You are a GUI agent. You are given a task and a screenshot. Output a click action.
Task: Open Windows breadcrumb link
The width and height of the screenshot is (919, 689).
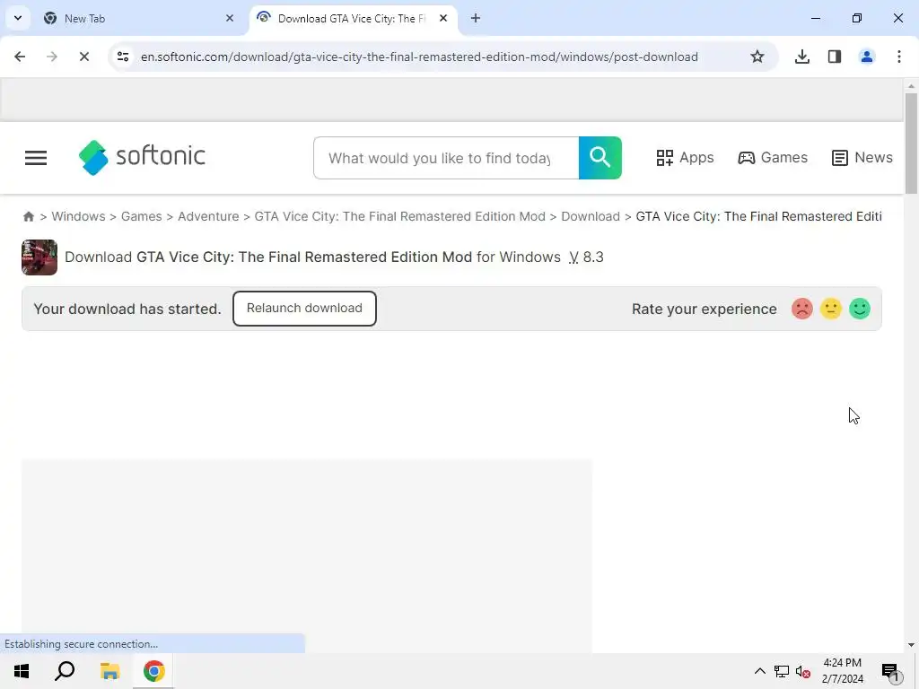click(x=79, y=216)
